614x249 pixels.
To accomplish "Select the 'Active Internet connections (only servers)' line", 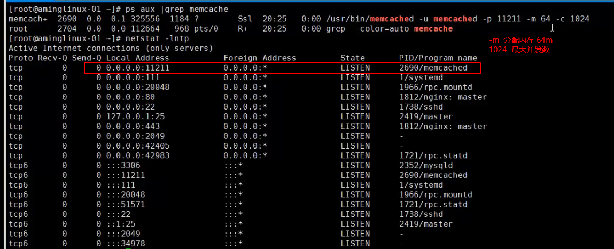I will 111,48.
